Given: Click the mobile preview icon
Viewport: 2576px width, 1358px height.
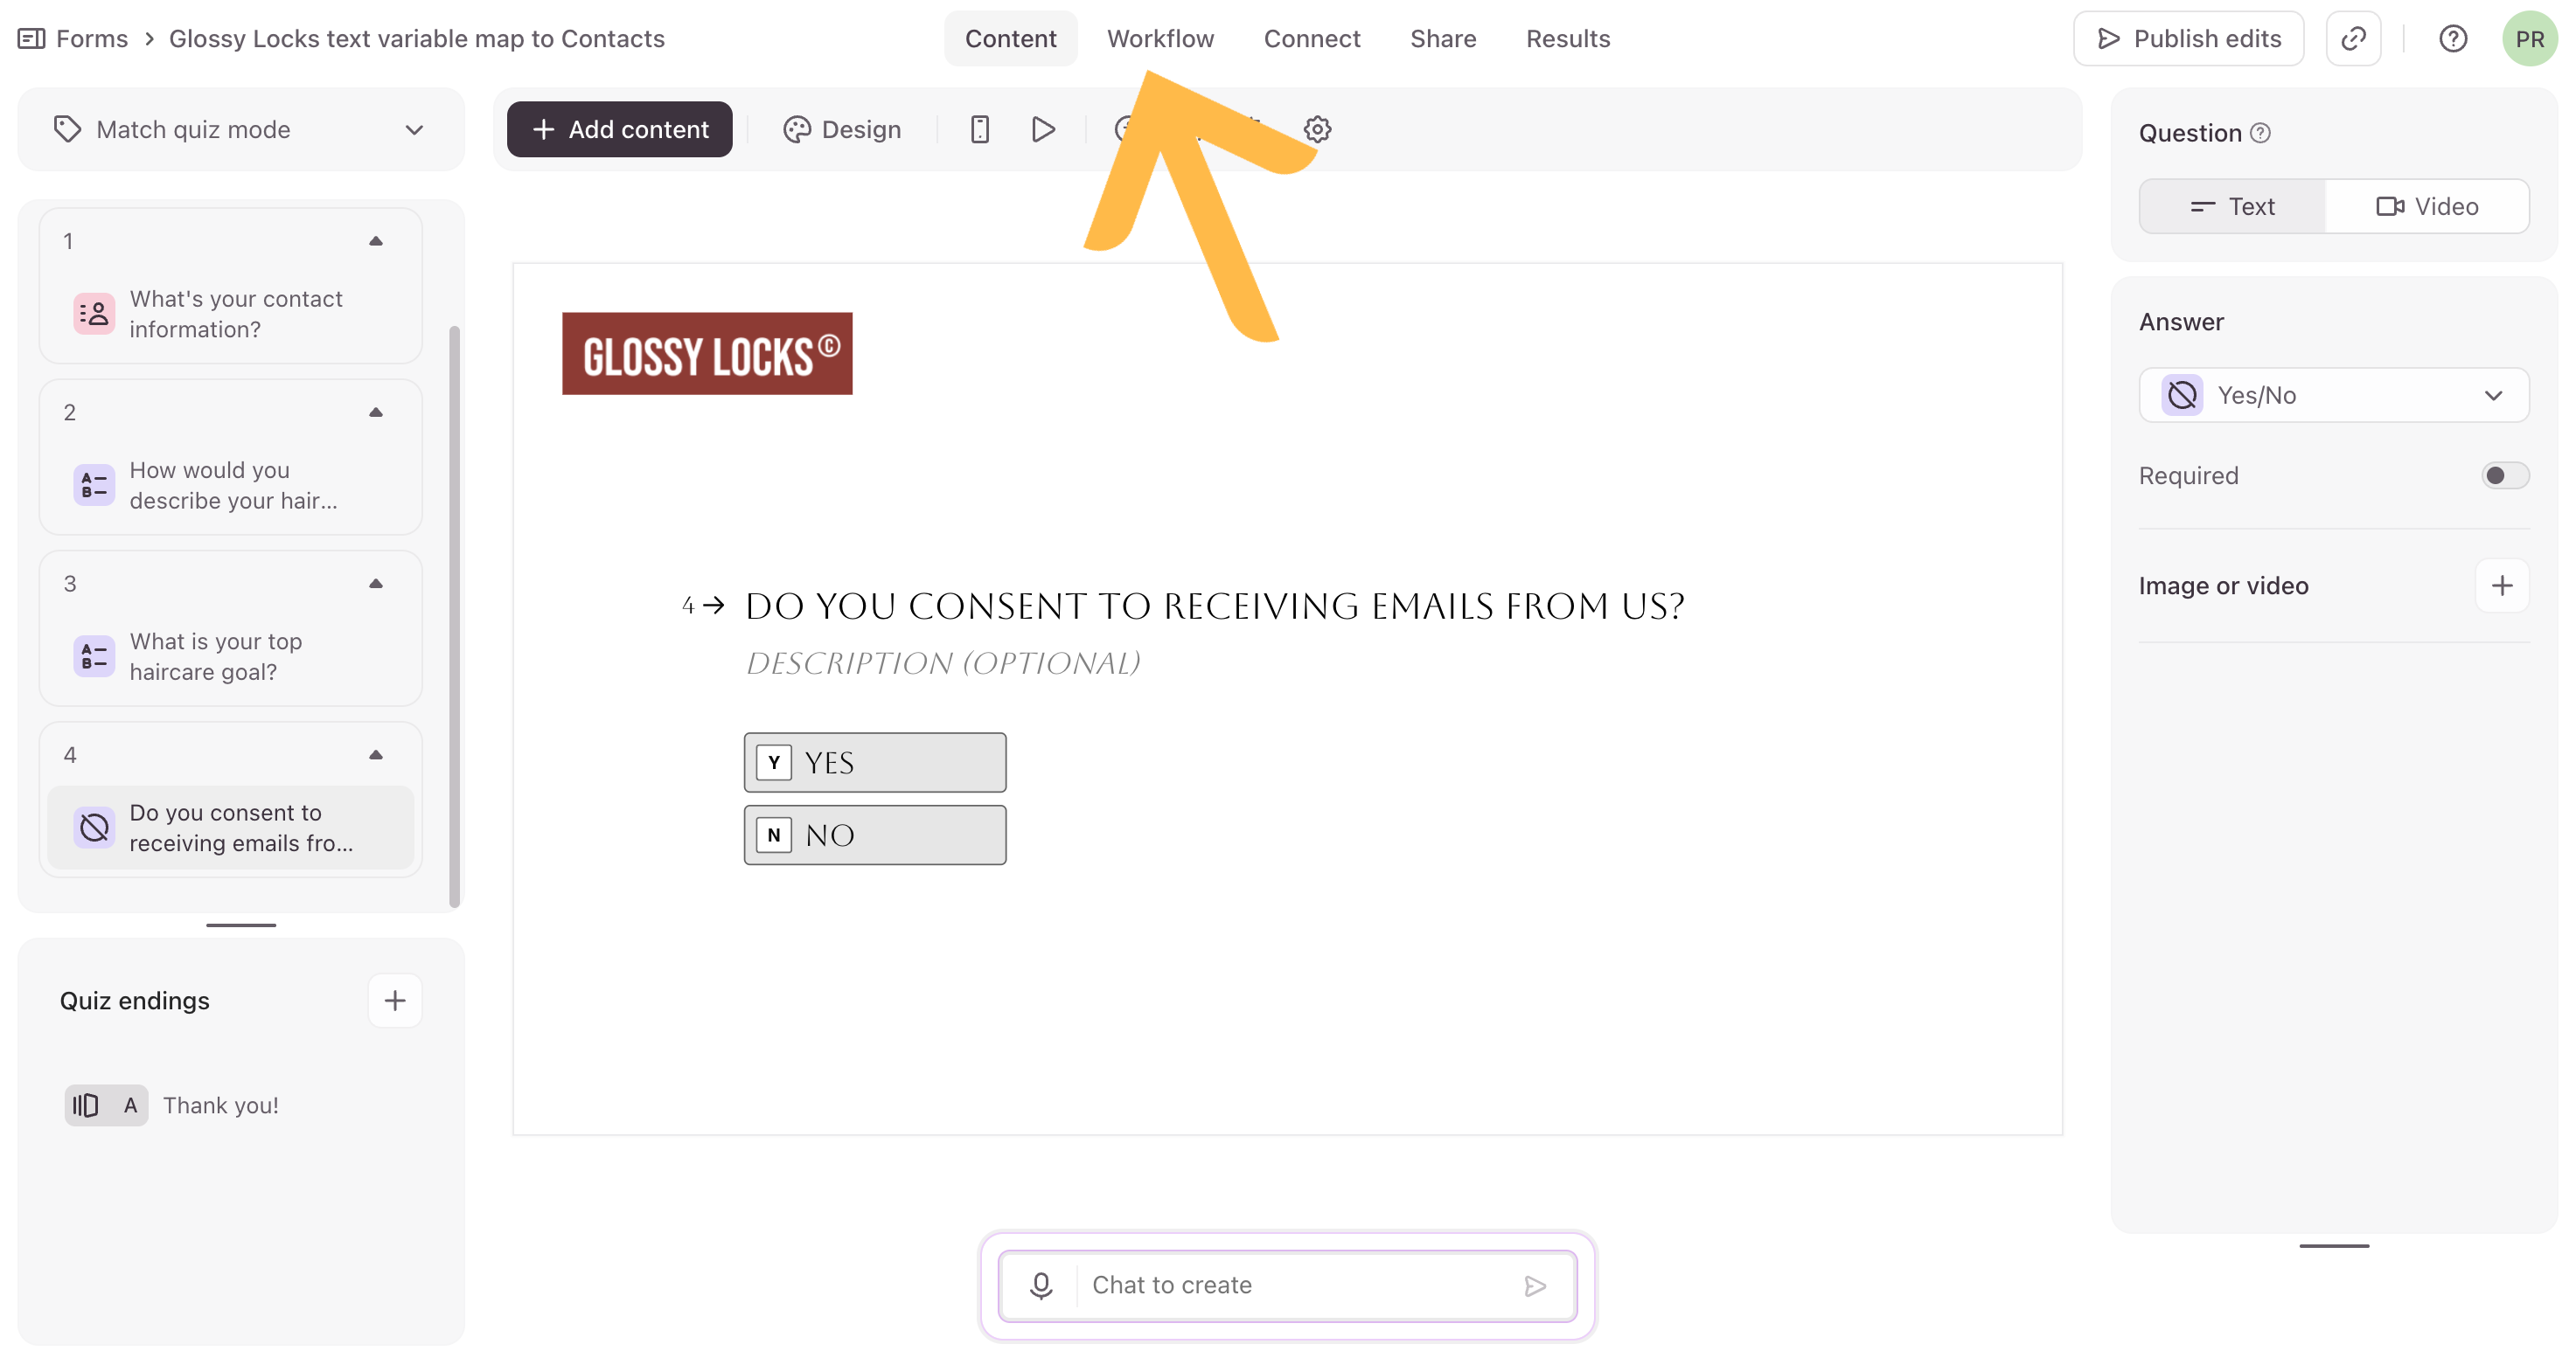Looking at the screenshot, I should (979, 129).
